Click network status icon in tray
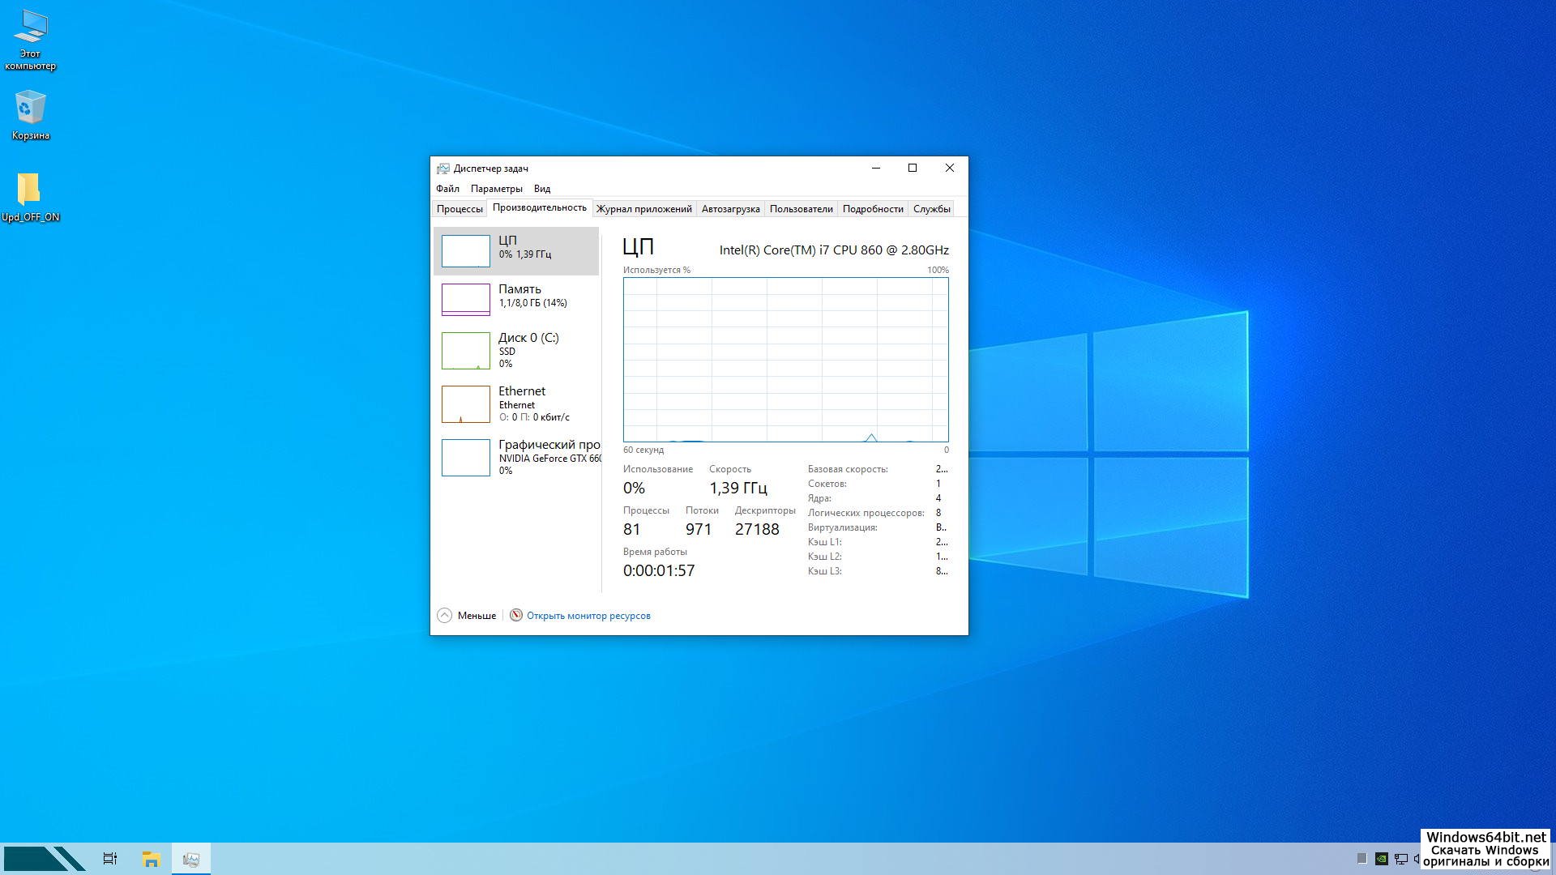 tap(1401, 859)
